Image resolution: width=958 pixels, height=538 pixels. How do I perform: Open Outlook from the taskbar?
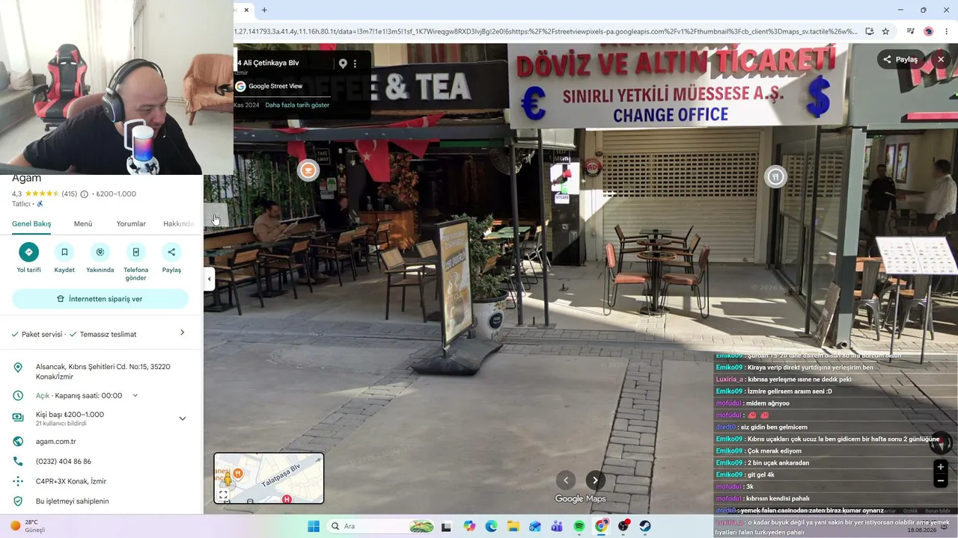click(x=535, y=526)
